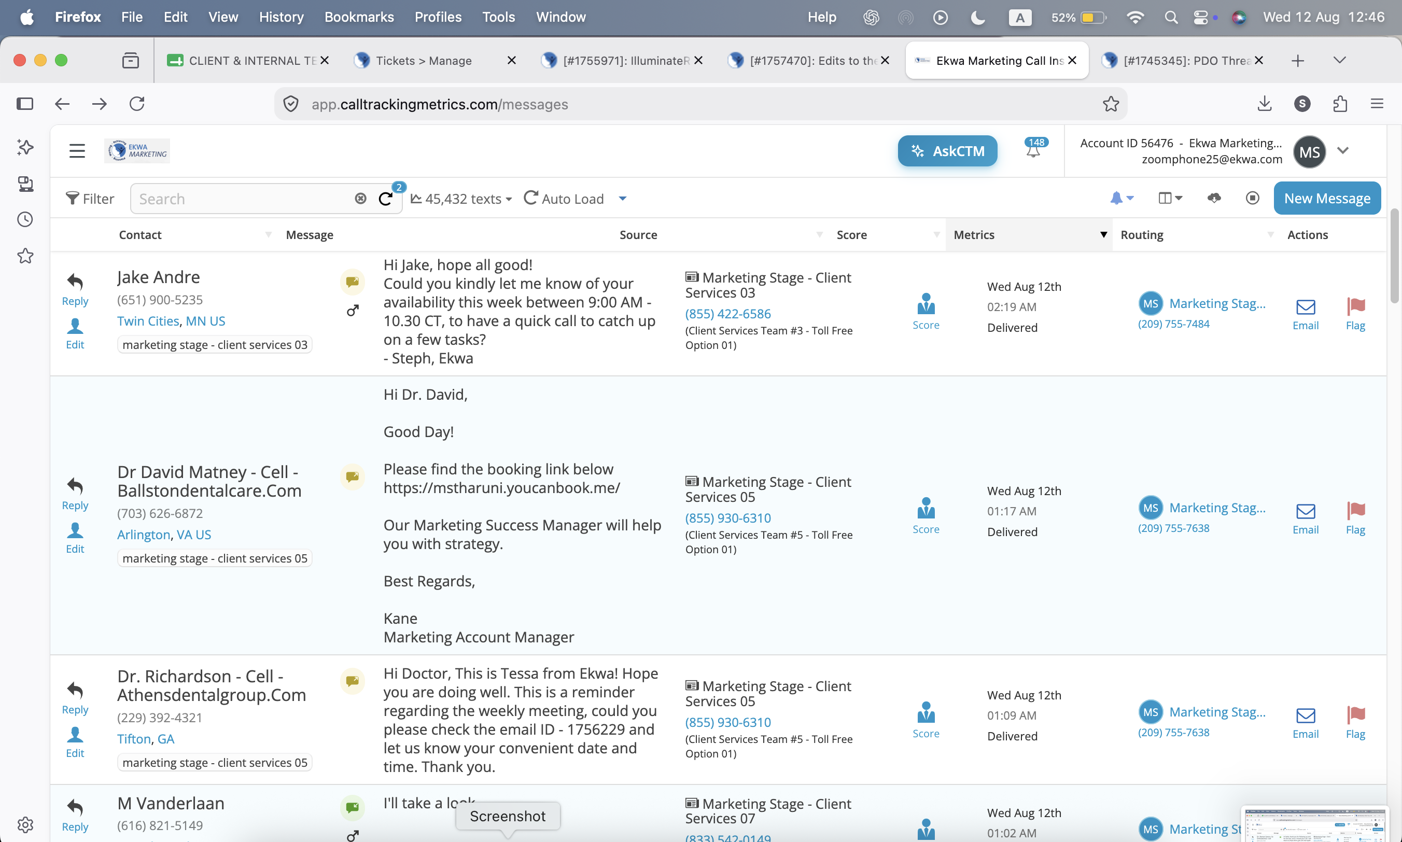Focus the Search texts input field

coord(244,199)
